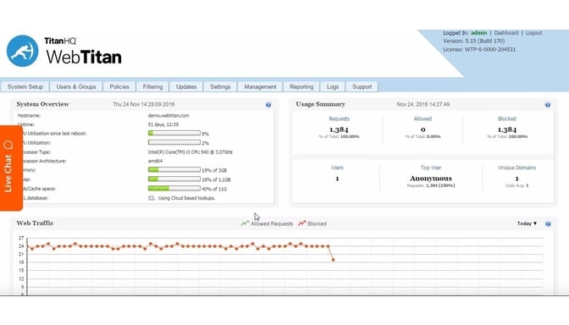This screenshot has width=569, height=325.
Task: Open the Filtering menu
Action: [x=152, y=86]
